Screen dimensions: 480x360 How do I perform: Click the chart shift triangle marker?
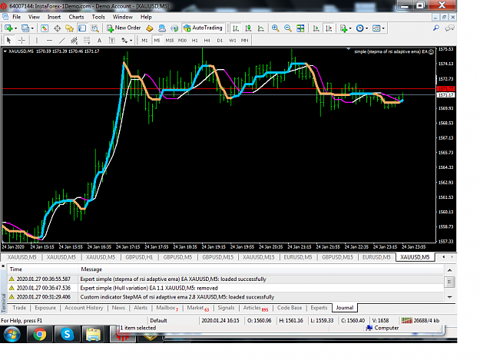pos(349,48)
